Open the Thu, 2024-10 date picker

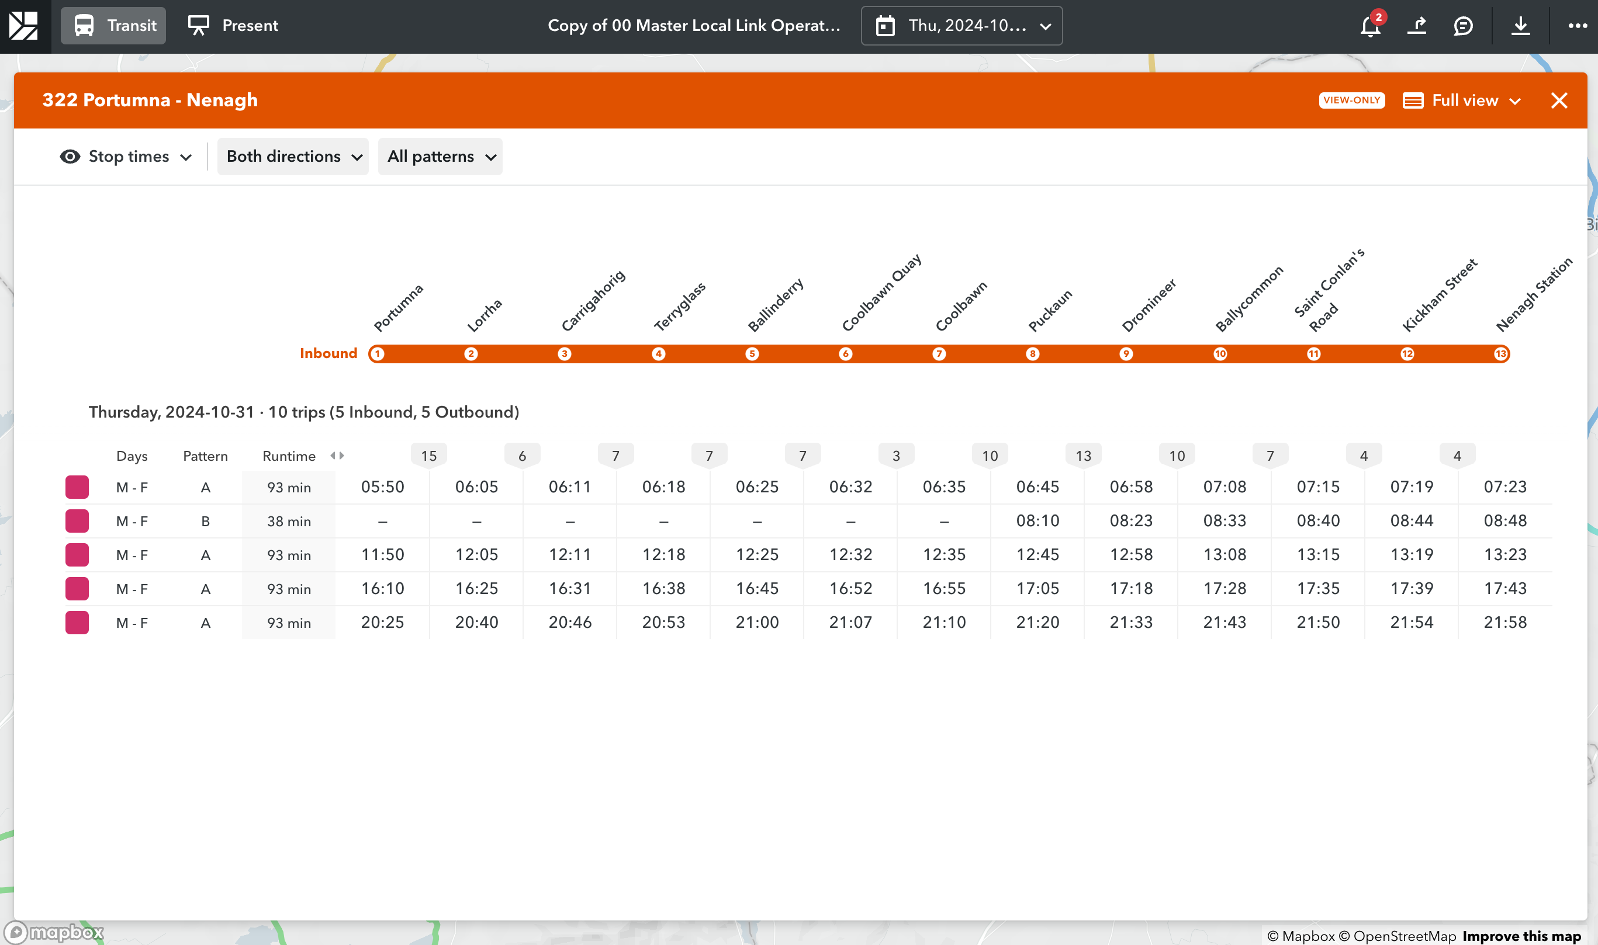(961, 26)
